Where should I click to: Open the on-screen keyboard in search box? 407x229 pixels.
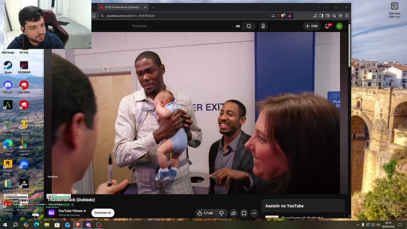point(238,26)
